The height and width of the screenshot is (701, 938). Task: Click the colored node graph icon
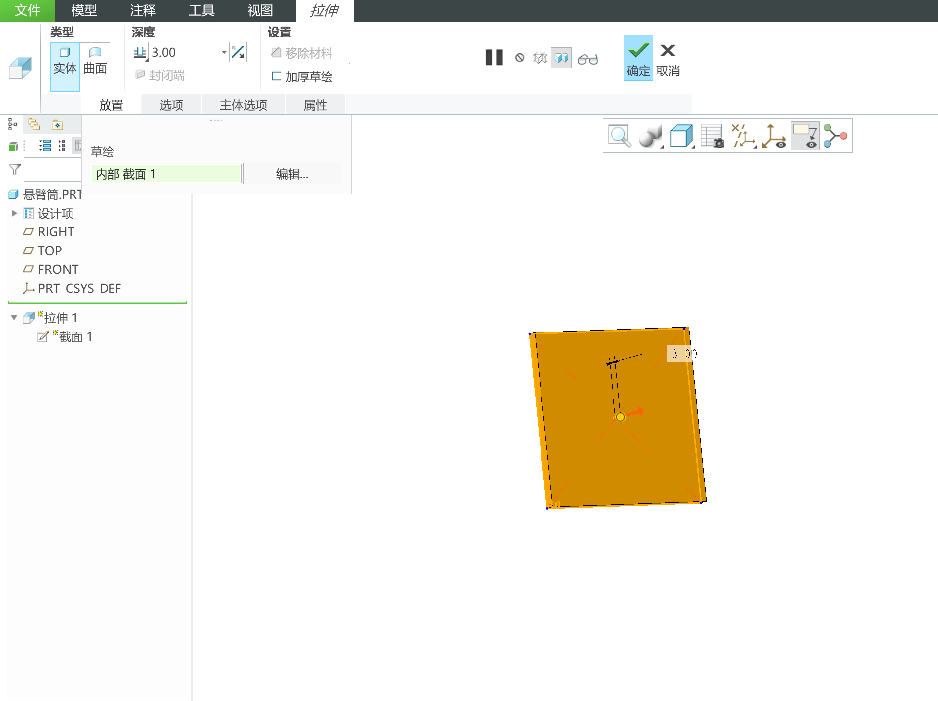pyautogui.click(x=835, y=136)
